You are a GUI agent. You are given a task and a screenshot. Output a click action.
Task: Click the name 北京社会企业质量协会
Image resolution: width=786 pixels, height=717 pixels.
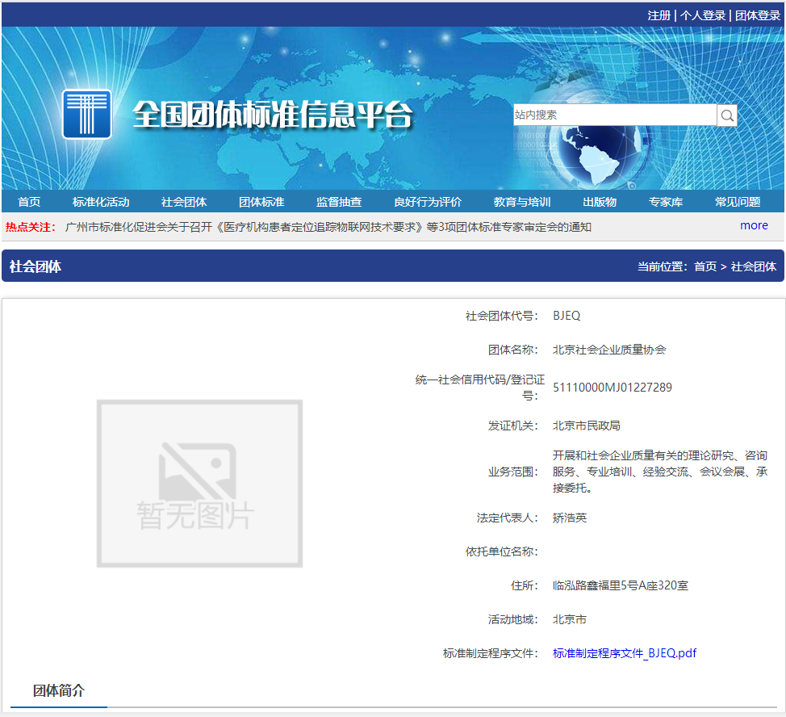coord(609,350)
